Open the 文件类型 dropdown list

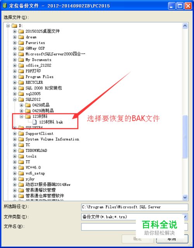pos(185,217)
